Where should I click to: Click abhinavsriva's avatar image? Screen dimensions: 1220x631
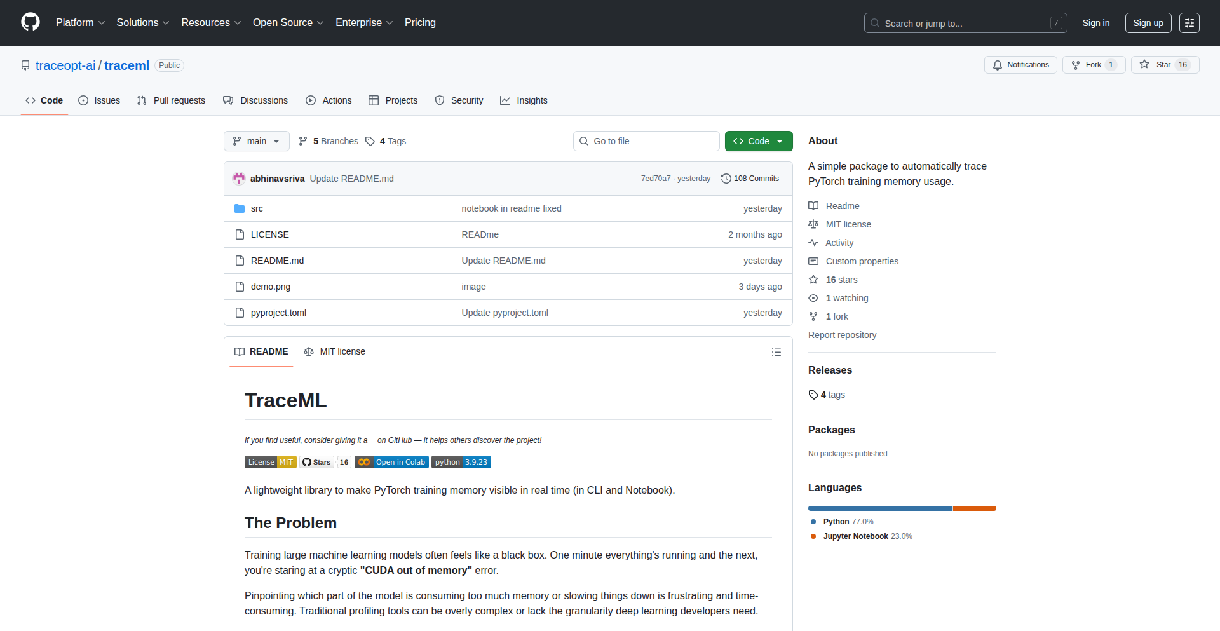click(239, 179)
